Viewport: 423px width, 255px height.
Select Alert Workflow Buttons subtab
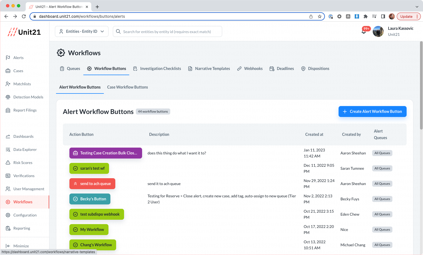80,87
